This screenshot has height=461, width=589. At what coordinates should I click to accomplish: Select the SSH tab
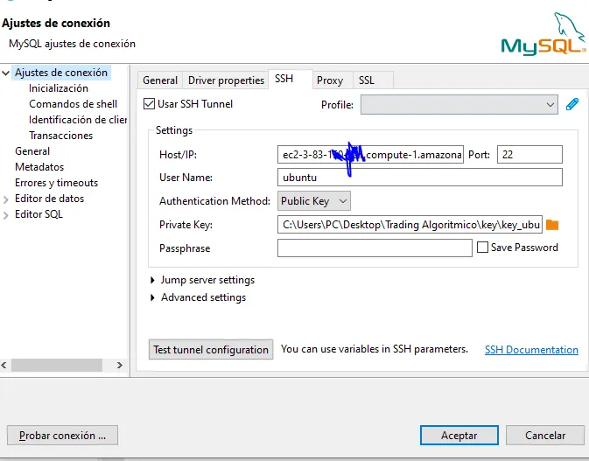(x=291, y=79)
